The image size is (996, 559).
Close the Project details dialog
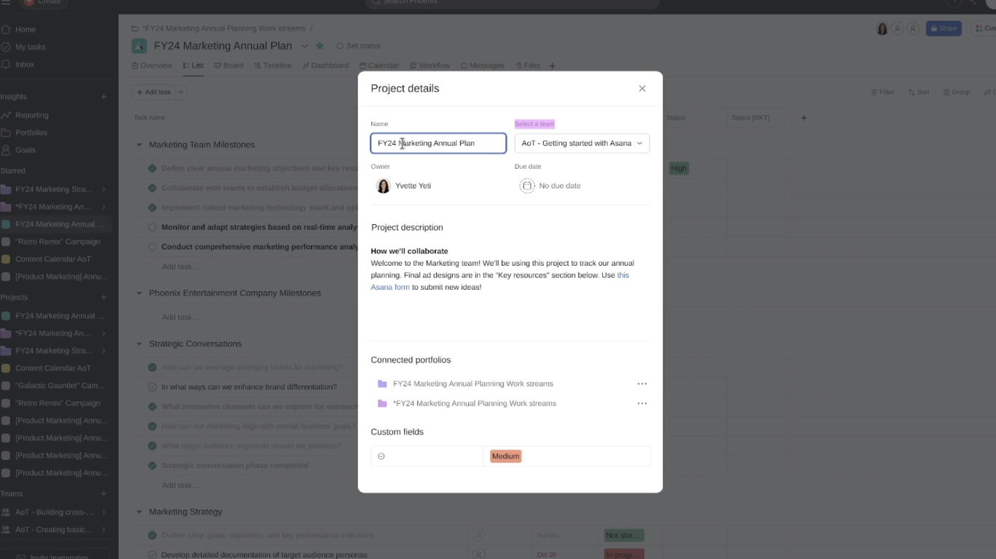[642, 88]
